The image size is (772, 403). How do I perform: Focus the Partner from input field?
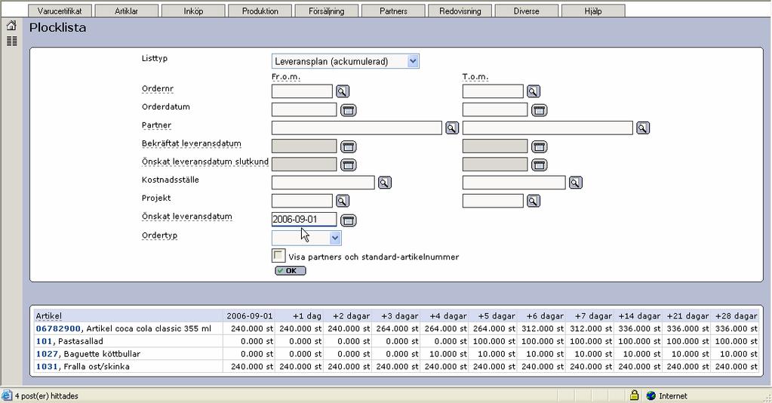tap(357, 128)
